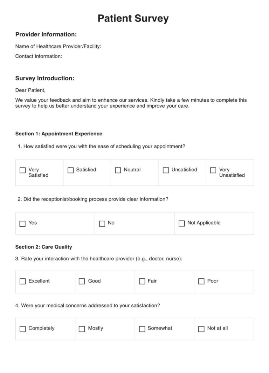Click the Name of Healthcare Provider/Facility field
The height and width of the screenshot is (373, 269).
[x=58, y=46]
